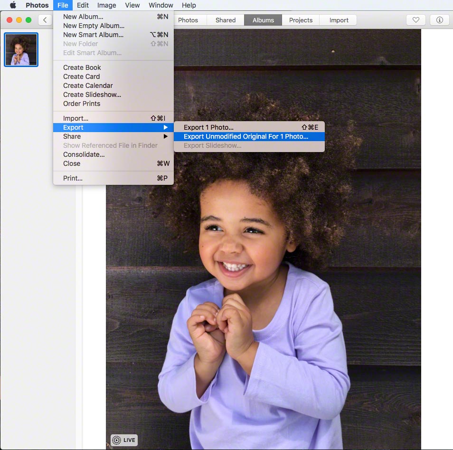Choose New Empty Album…
453x450 pixels.
(x=113, y=26)
